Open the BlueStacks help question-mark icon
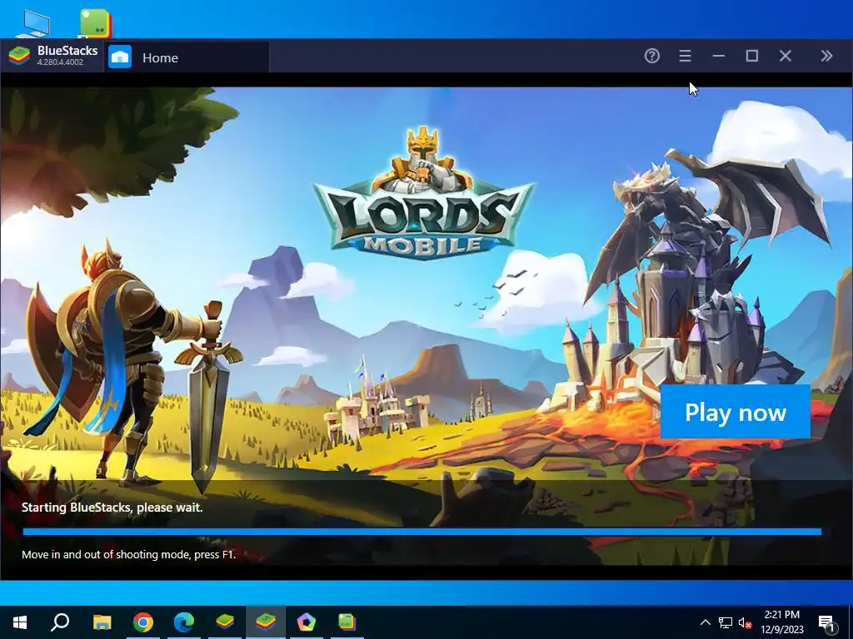 pyautogui.click(x=651, y=56)
